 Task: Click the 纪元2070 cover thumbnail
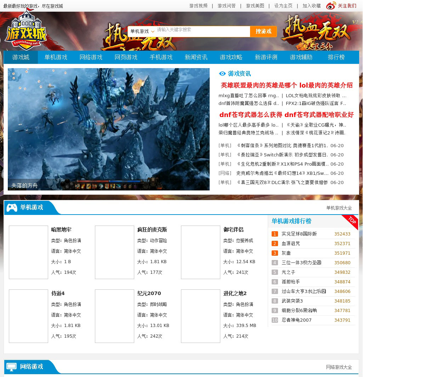pyautogui.click(x=114, y=316)
